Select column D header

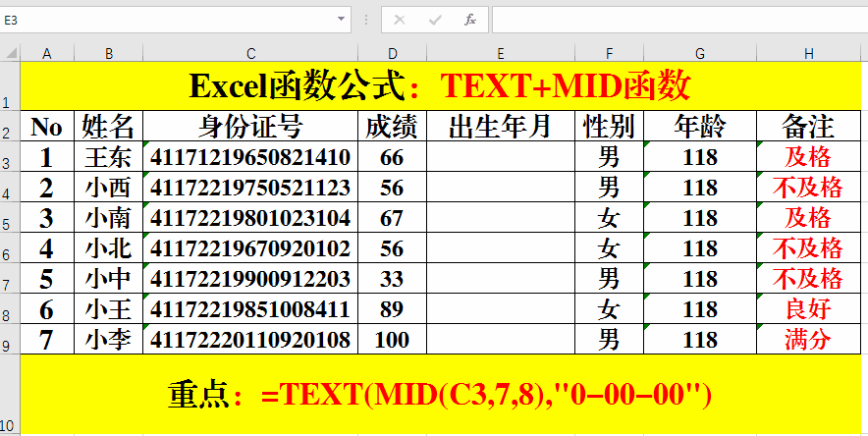click(x=393, y=53)
